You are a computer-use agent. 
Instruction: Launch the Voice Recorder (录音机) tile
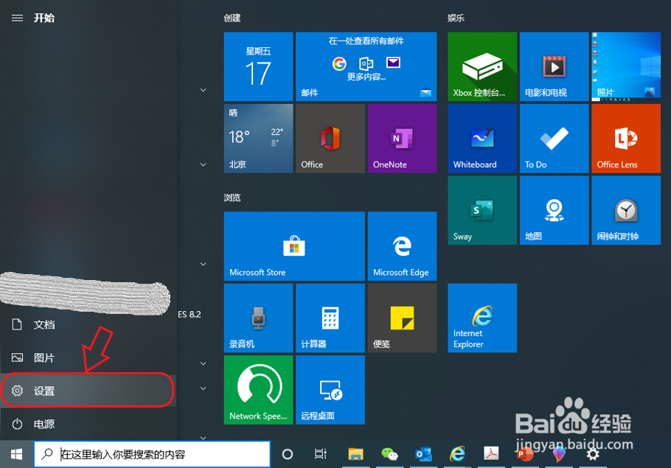[x=259, y=318]
